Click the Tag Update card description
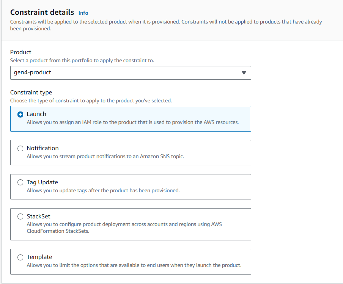This screenshot has width=343, height=284. click(x=103, y=190)
